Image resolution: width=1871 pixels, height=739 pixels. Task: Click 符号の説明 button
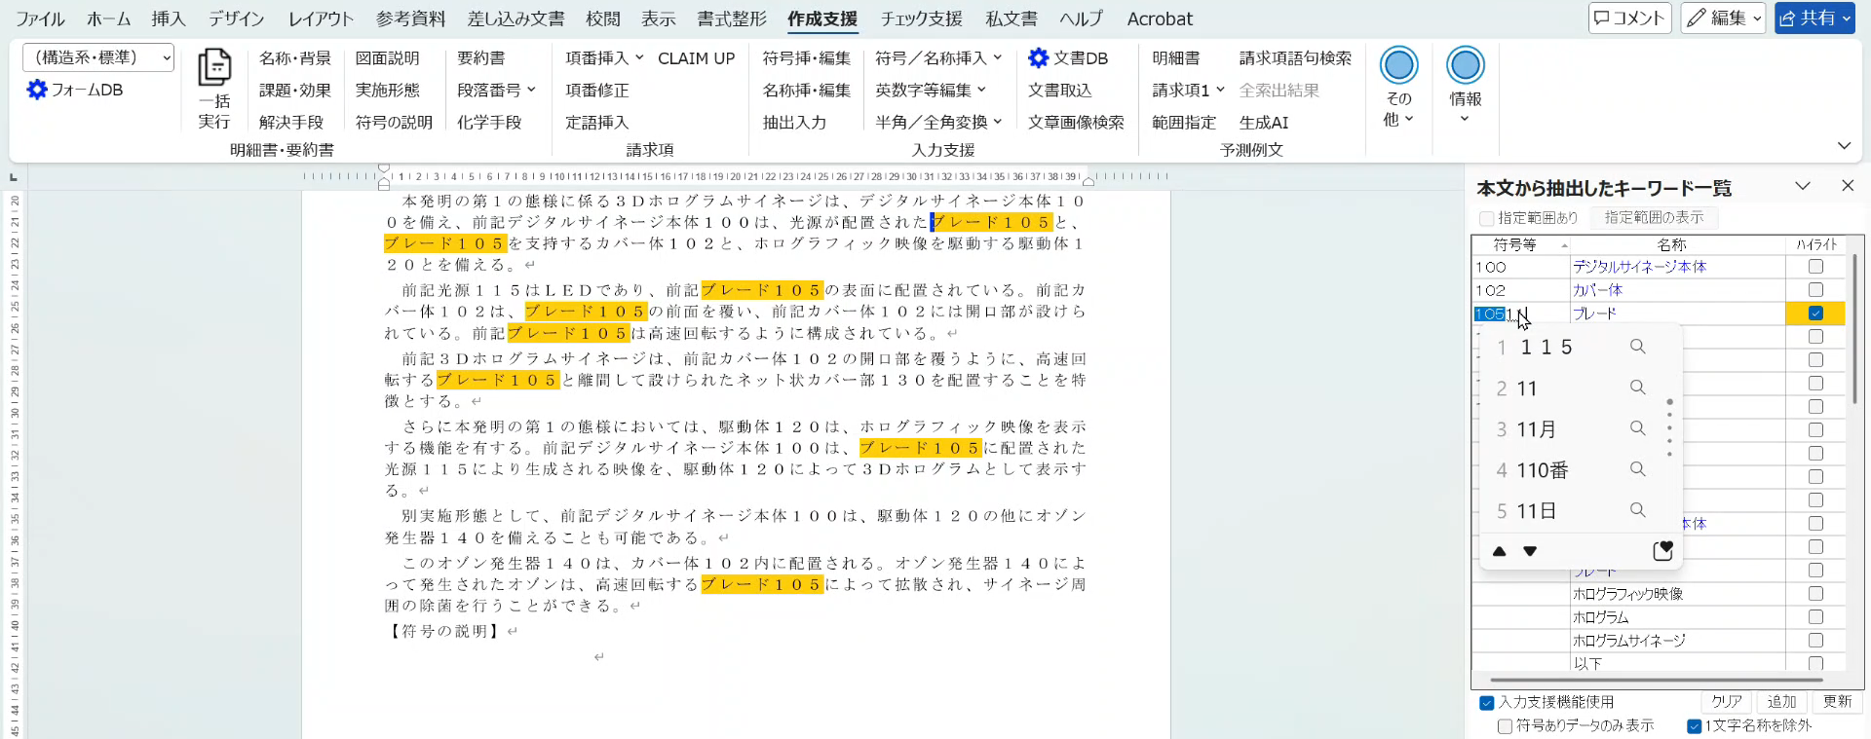coord(394,122)
